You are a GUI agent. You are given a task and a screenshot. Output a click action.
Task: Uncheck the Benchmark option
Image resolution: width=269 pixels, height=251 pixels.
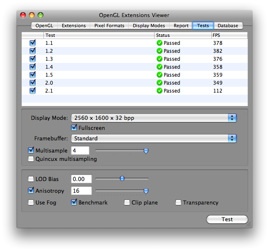[x=74, y=202]
